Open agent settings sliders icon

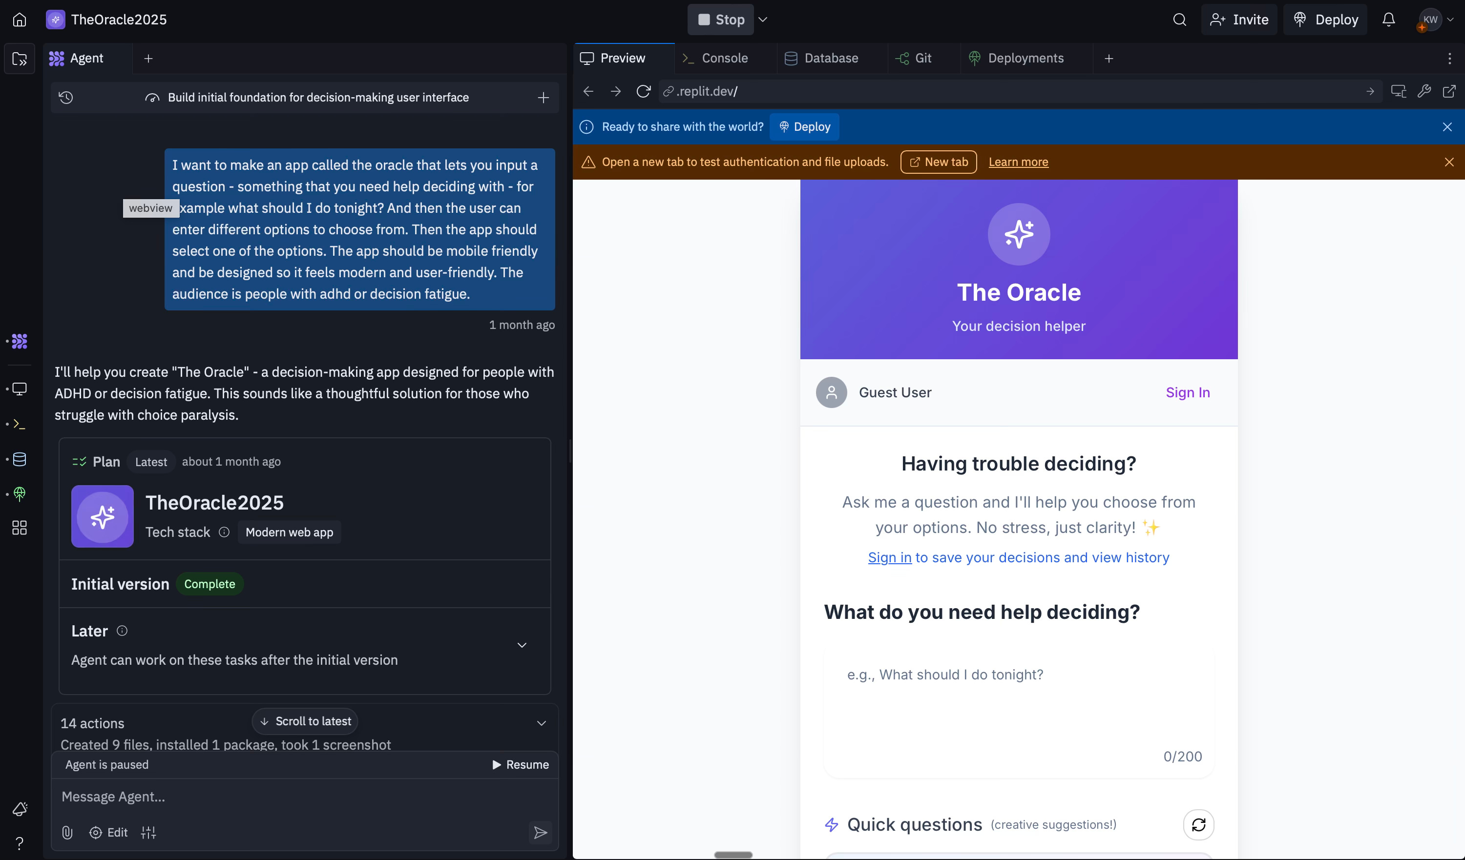tap(148, 832)
